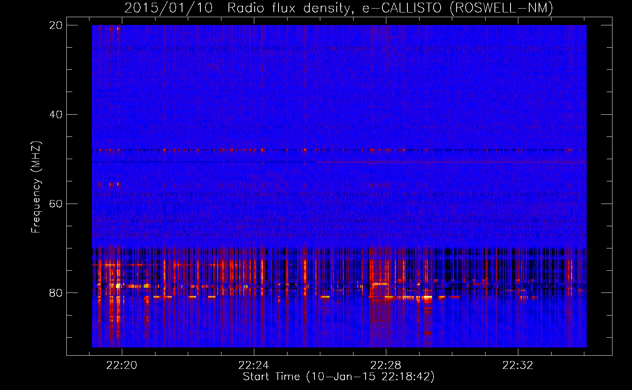Click the frequency tick label "80"
The height and width of the screenshot is (390, 632).
56,293
